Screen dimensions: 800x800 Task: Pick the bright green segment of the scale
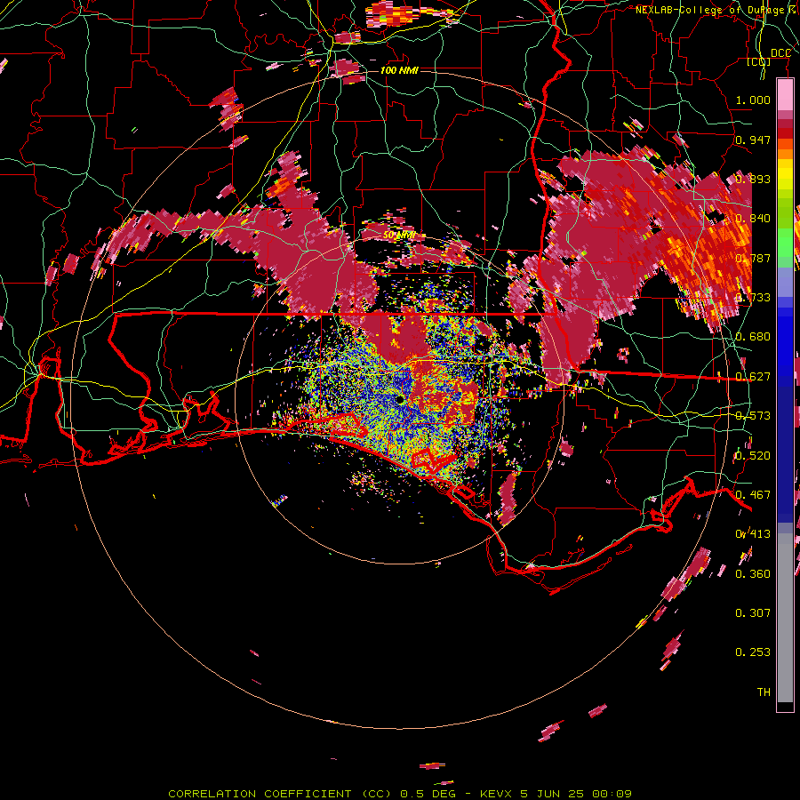(785, 243)
